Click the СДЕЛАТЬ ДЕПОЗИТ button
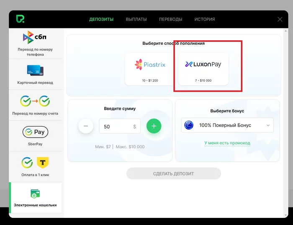 [x=174, y=173]
